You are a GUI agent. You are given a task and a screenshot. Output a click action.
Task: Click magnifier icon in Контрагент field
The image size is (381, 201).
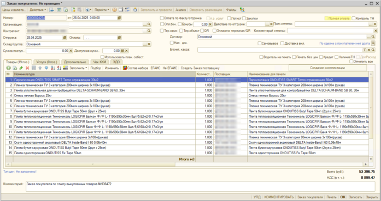coord(149,31)
